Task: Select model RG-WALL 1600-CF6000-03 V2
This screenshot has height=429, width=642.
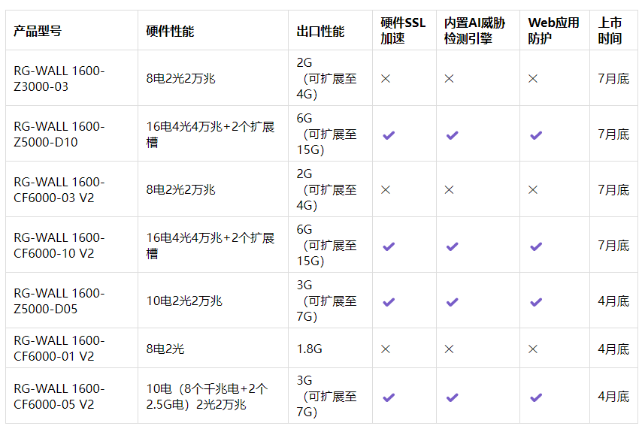Action: pyautogui.click(x=59, y=190)
